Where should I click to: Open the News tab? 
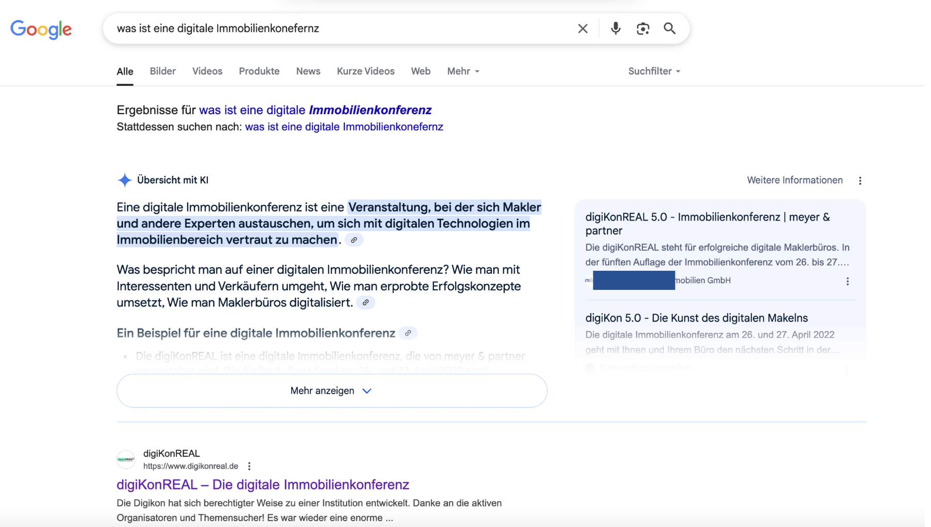tap(308, 71)
